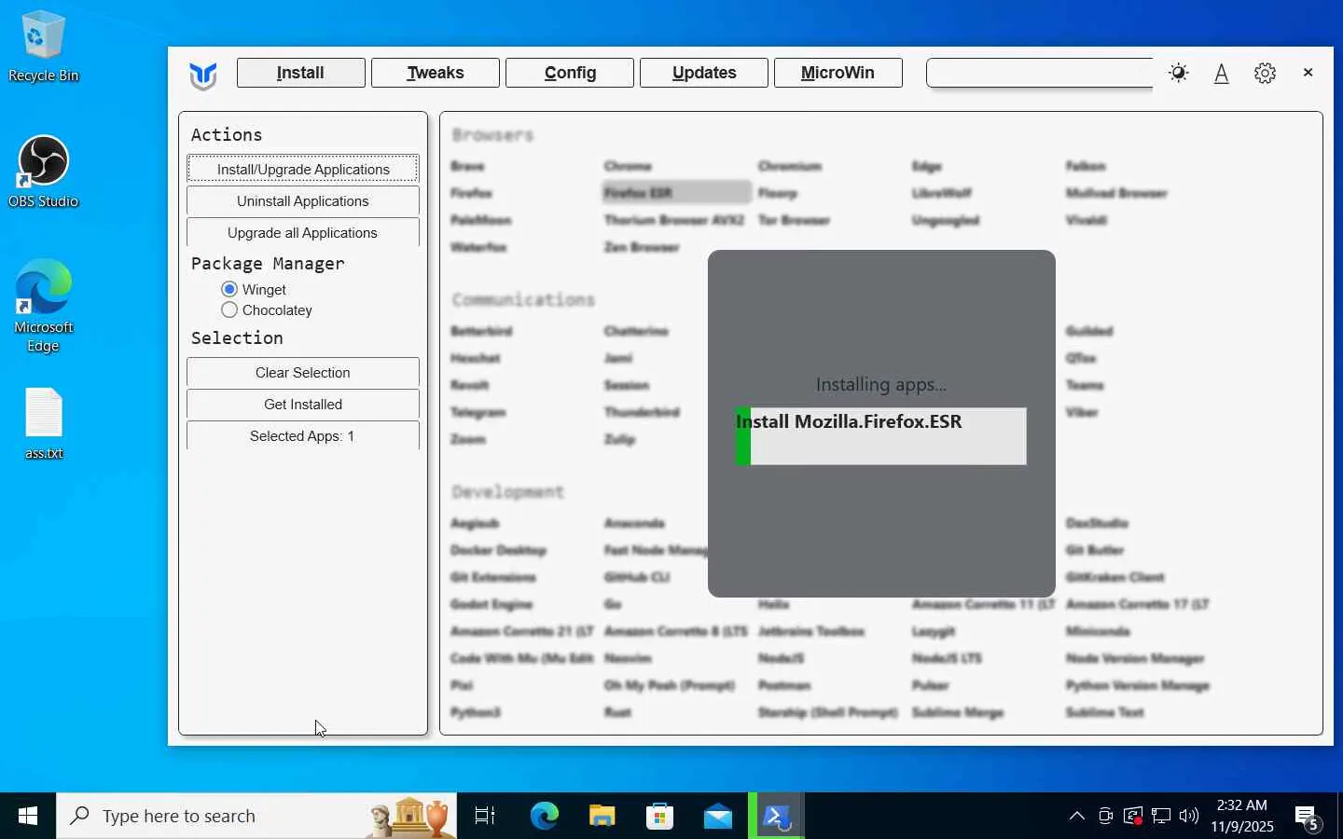Click the WinUtil logo icon

(x=202, y=75)
